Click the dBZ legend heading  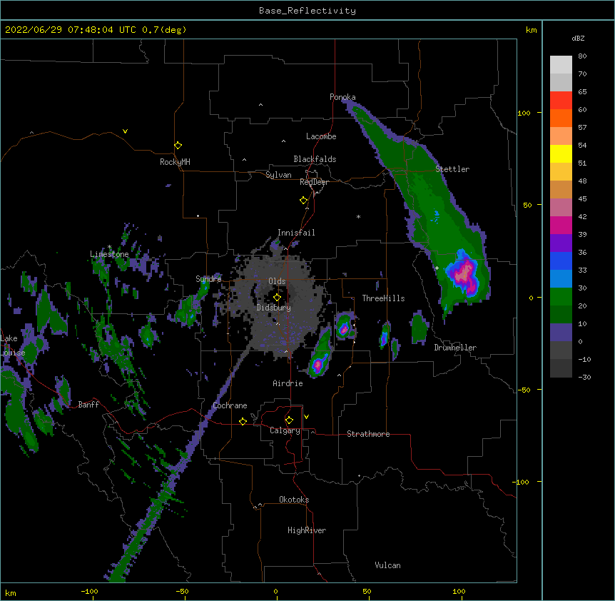click(578, 38)
